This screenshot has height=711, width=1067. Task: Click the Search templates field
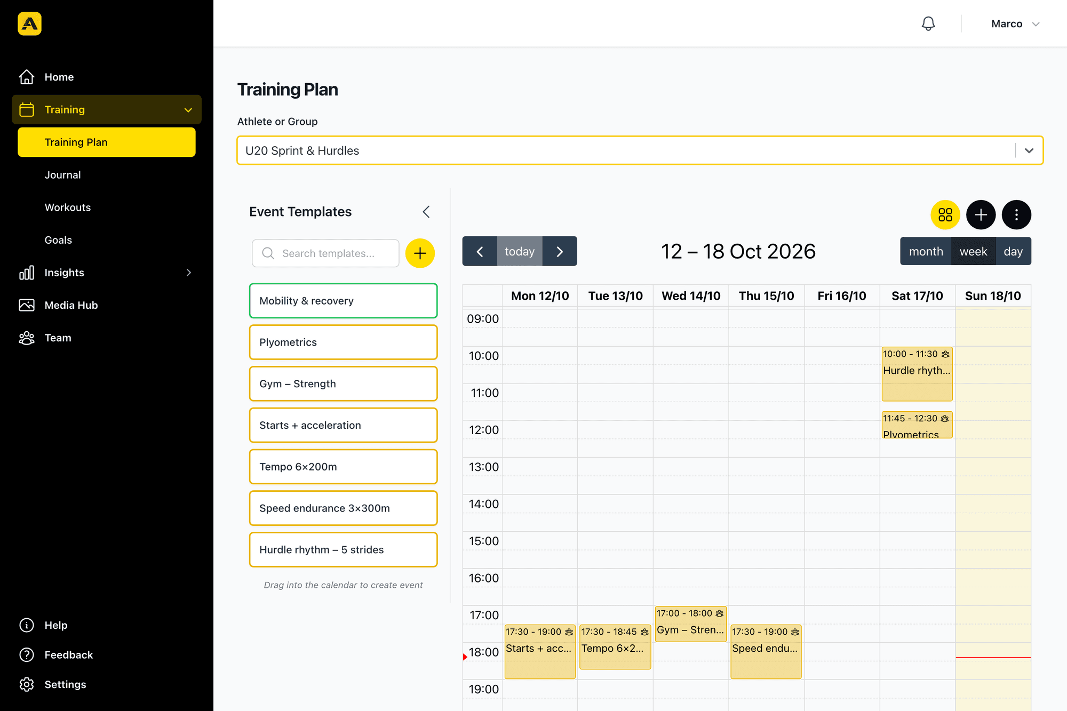[325, 253]
